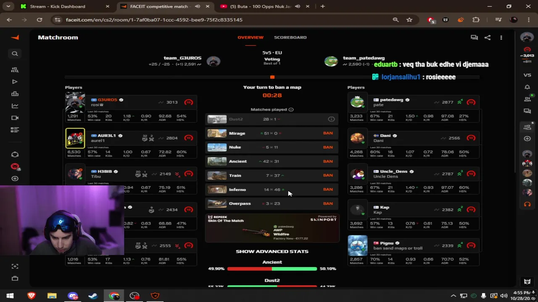The width and height of the screenshot is (538, 302).
Task: Open the stats line-graph sidebar icon
Action: [x=15, y=106]
